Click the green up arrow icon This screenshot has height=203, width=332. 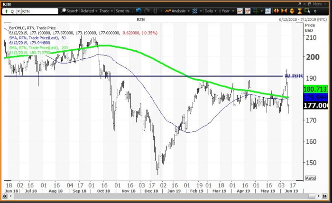[6, 11]
